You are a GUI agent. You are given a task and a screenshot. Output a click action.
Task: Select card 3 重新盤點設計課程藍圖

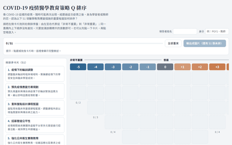35,108
